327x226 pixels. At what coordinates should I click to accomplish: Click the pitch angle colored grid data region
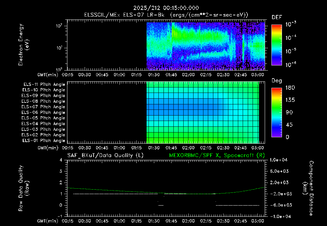click(203, 113)
